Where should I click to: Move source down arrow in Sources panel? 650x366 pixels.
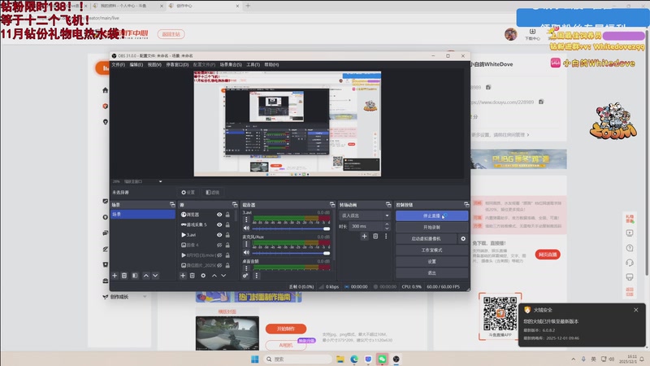point(224,276)
